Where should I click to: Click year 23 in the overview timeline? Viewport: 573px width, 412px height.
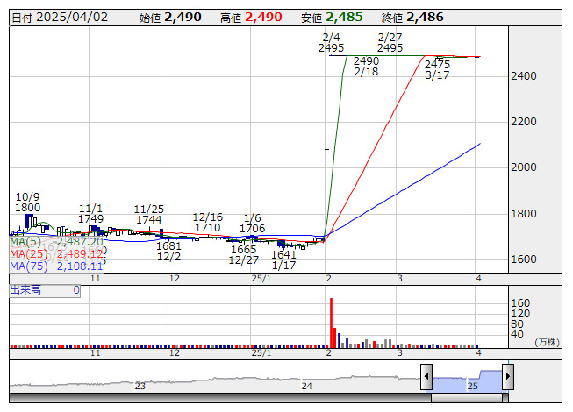(x=140, y=386)
